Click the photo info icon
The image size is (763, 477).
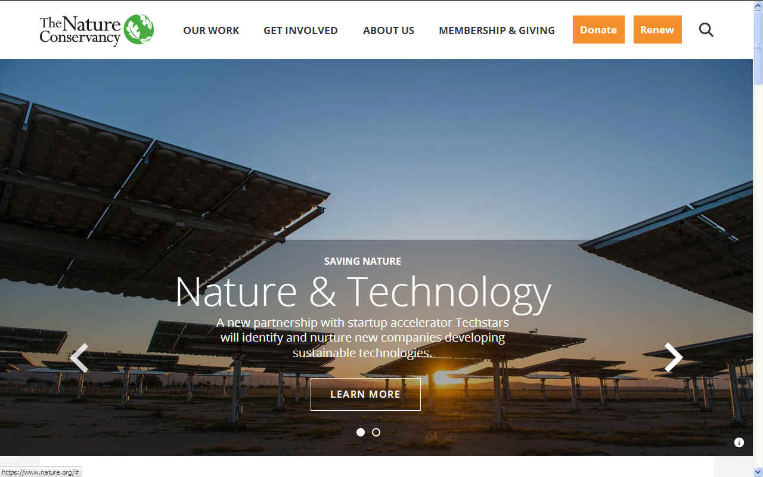(x=739, y=442)
